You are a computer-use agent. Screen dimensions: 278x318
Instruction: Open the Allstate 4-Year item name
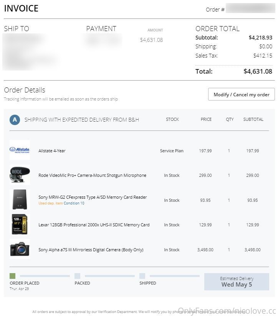coord(52,151)
